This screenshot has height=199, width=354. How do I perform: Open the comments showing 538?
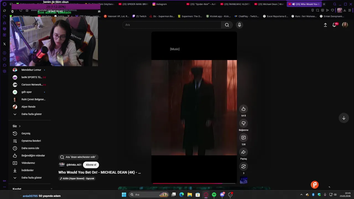(x=243, y=138)
